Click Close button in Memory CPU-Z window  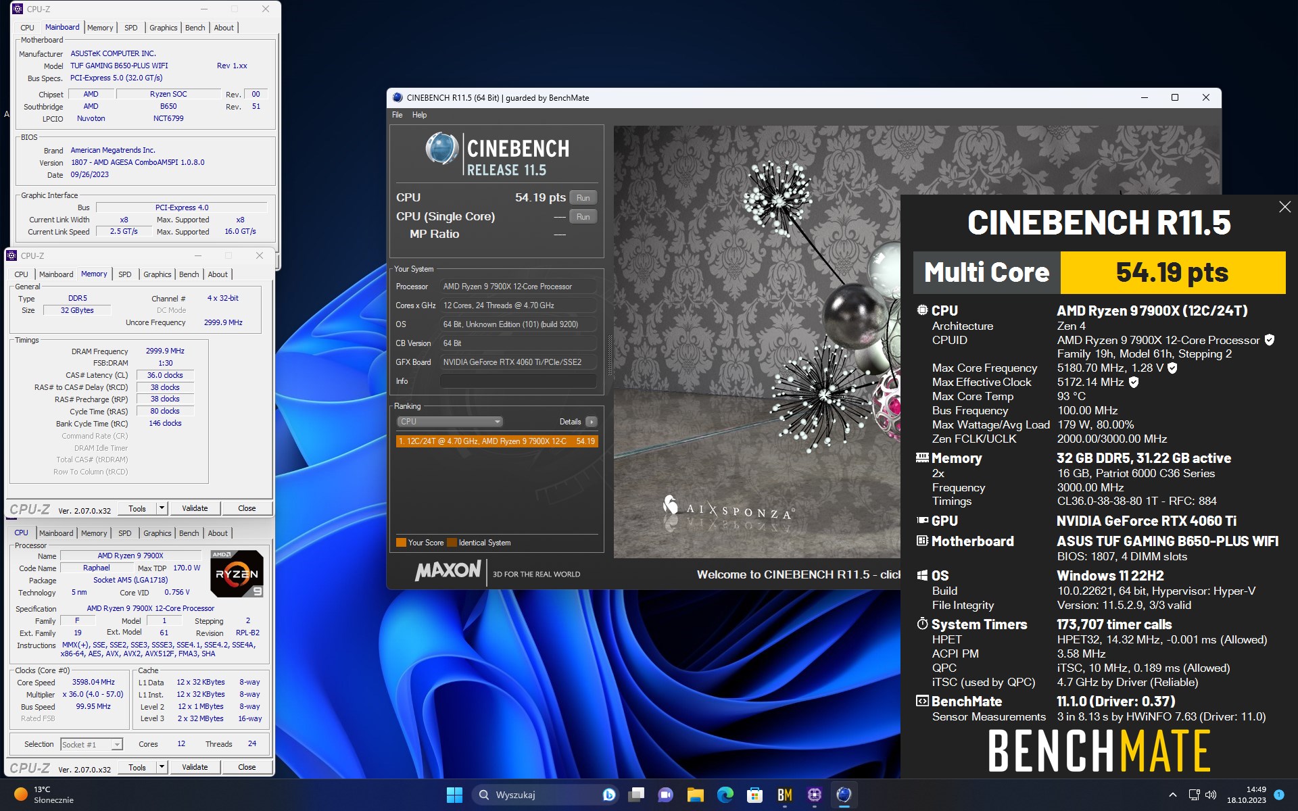click(247, 508)
